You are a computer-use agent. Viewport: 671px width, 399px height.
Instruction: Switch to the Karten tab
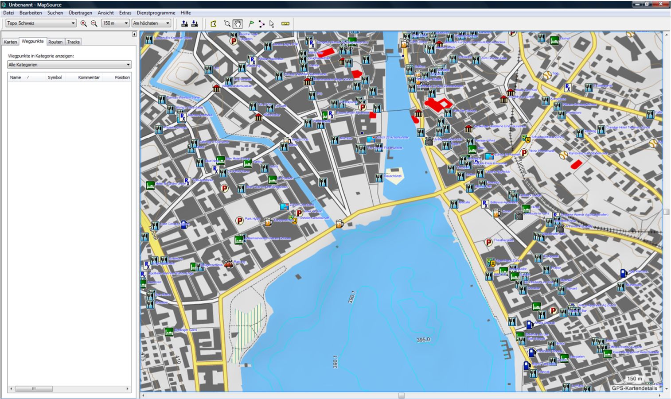(10, 42)
